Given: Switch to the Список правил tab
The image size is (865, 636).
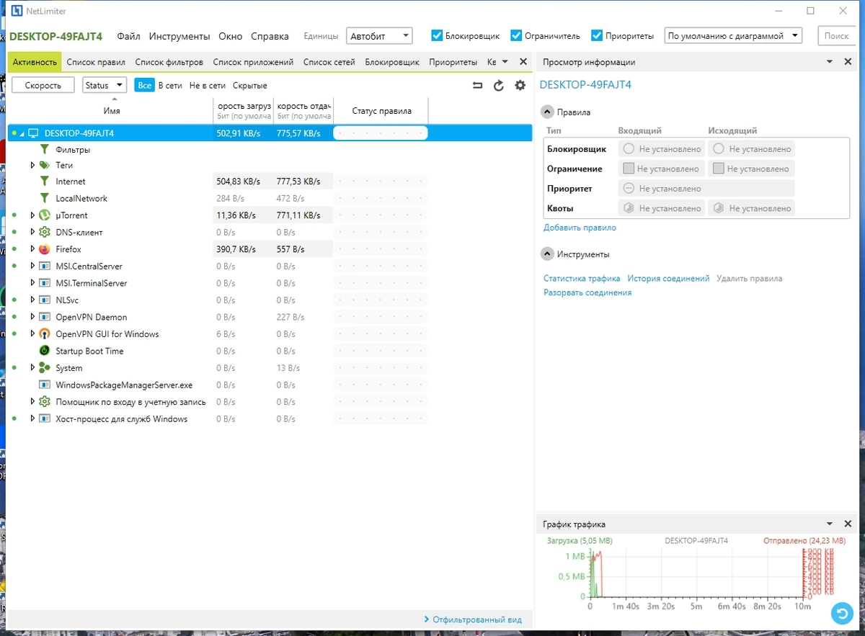Looking at the screenshot, I should tap(96, 62).
